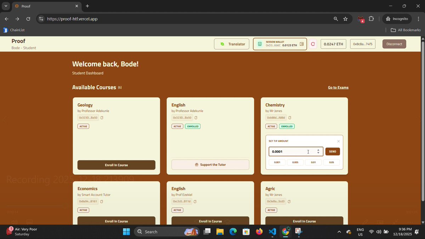The image size is (425, 239).
Task: Open Chrome three-dot menu
Action: tap(418, 19)
